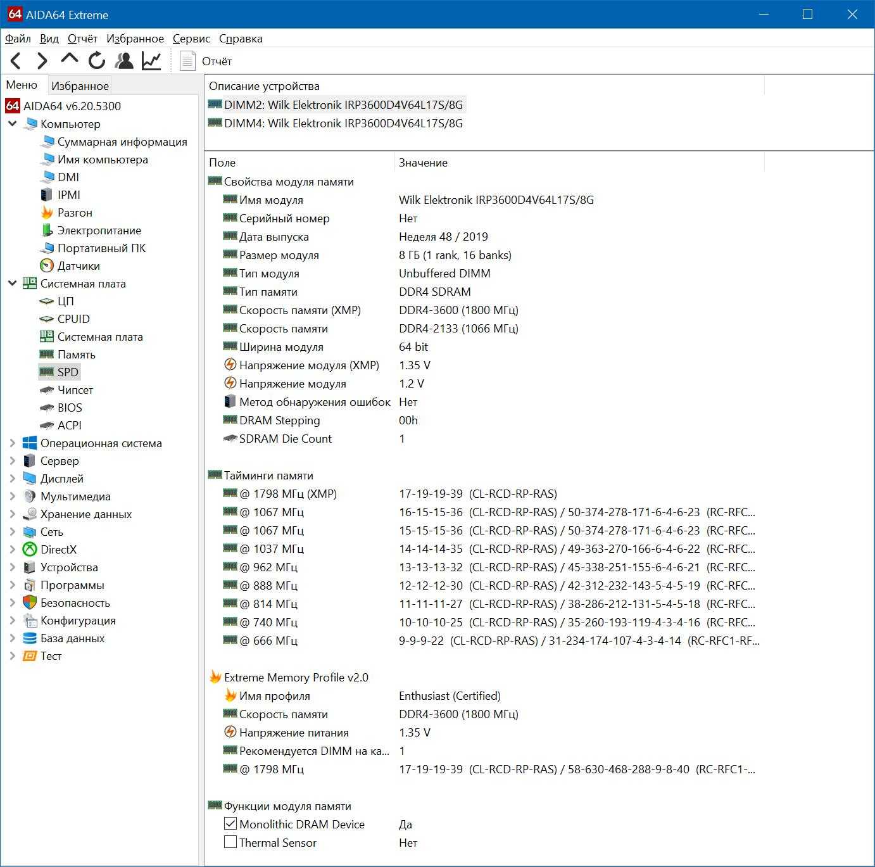Toggle the Monolithic DRAM Device checkbox
The height and width of the screenshot is (867, 875).
(230, 824)
